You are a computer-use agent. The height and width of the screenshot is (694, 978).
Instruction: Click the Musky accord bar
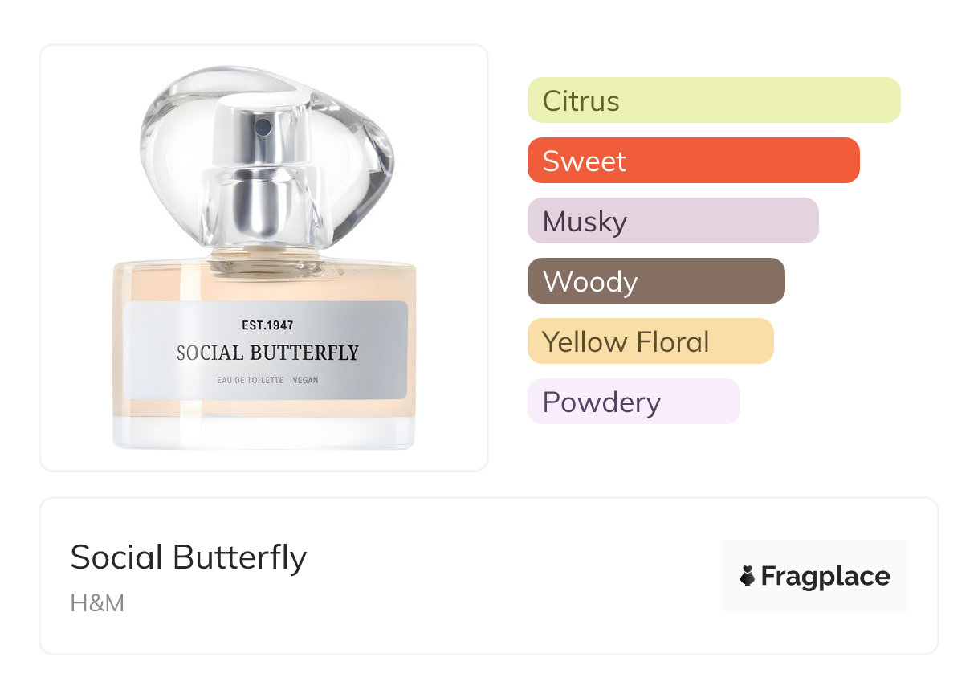672,221
